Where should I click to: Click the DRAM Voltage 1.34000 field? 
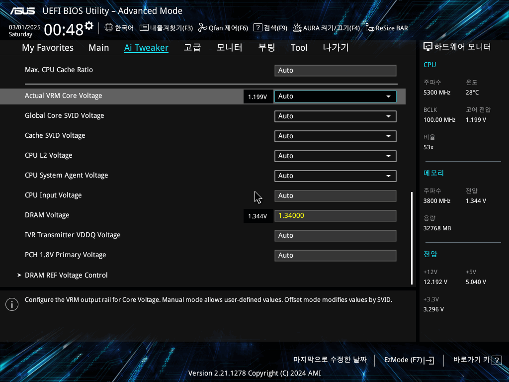point(336,216)
